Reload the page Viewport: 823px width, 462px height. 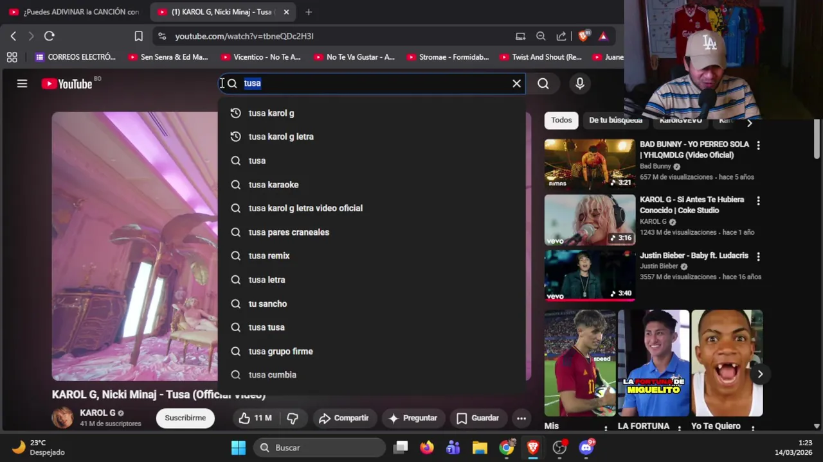tap(50, 37)
